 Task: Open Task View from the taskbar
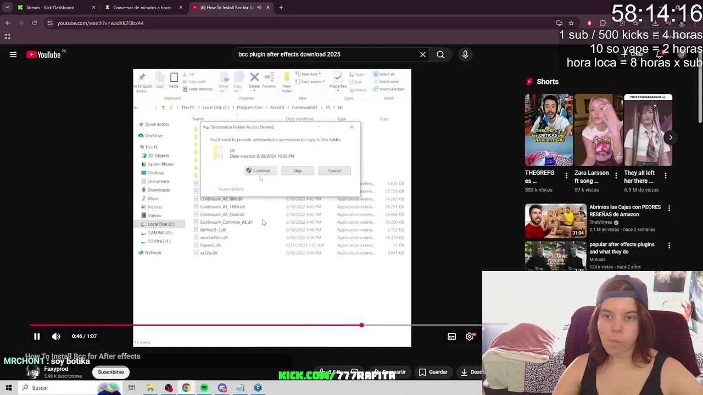pyautogui.click(x=132, y=388)
